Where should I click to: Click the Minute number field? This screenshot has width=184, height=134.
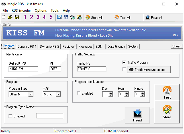[137, 94]
